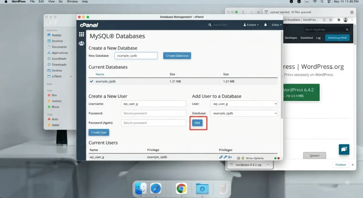Screen dimensions: 363x198
Task: Open the chat widget on WordPress page
Action: click(x=344, y=149)
